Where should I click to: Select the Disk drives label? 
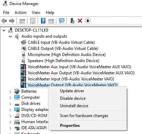[31, 103]
